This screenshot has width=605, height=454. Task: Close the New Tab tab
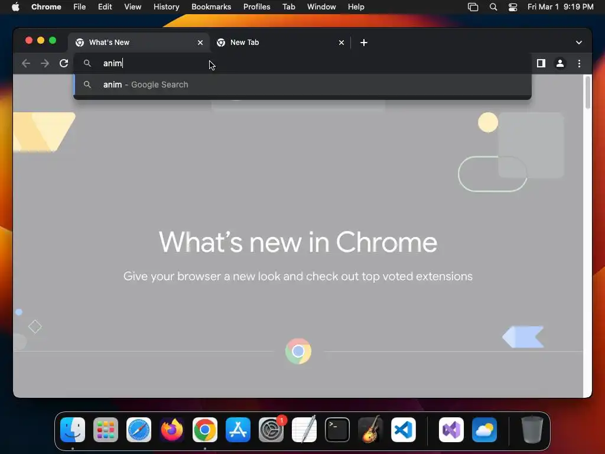coord(341,43)
